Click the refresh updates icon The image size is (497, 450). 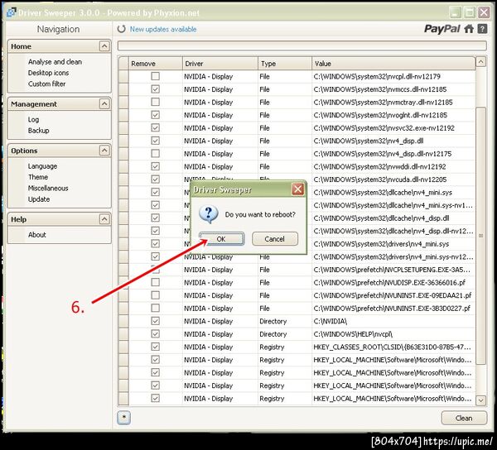122,29
